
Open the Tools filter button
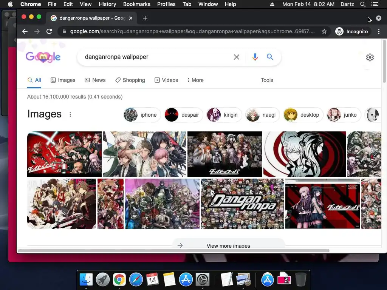(267, 80)
